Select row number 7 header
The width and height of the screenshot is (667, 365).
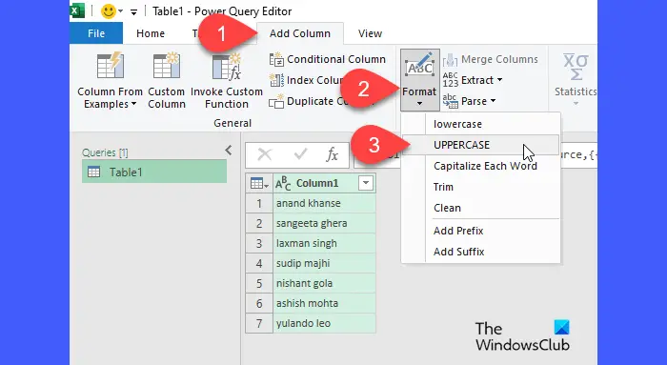[259, 323]
